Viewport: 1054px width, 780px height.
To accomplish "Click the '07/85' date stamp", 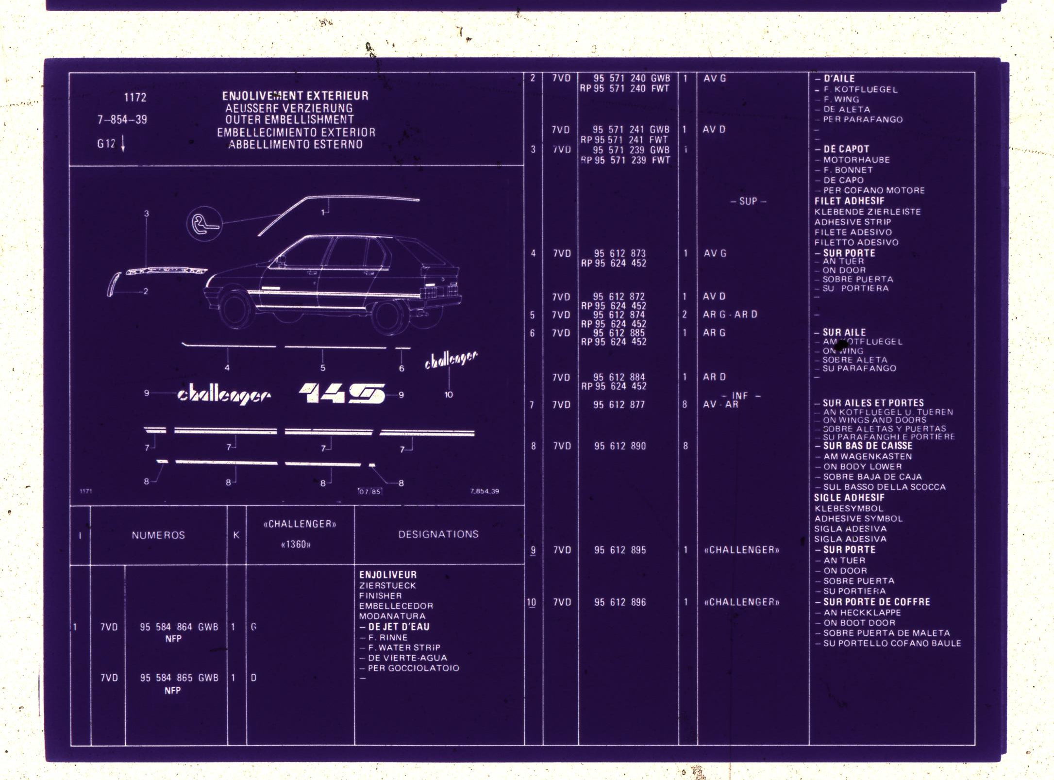I will pyautogui.click(x=370, y=491).
